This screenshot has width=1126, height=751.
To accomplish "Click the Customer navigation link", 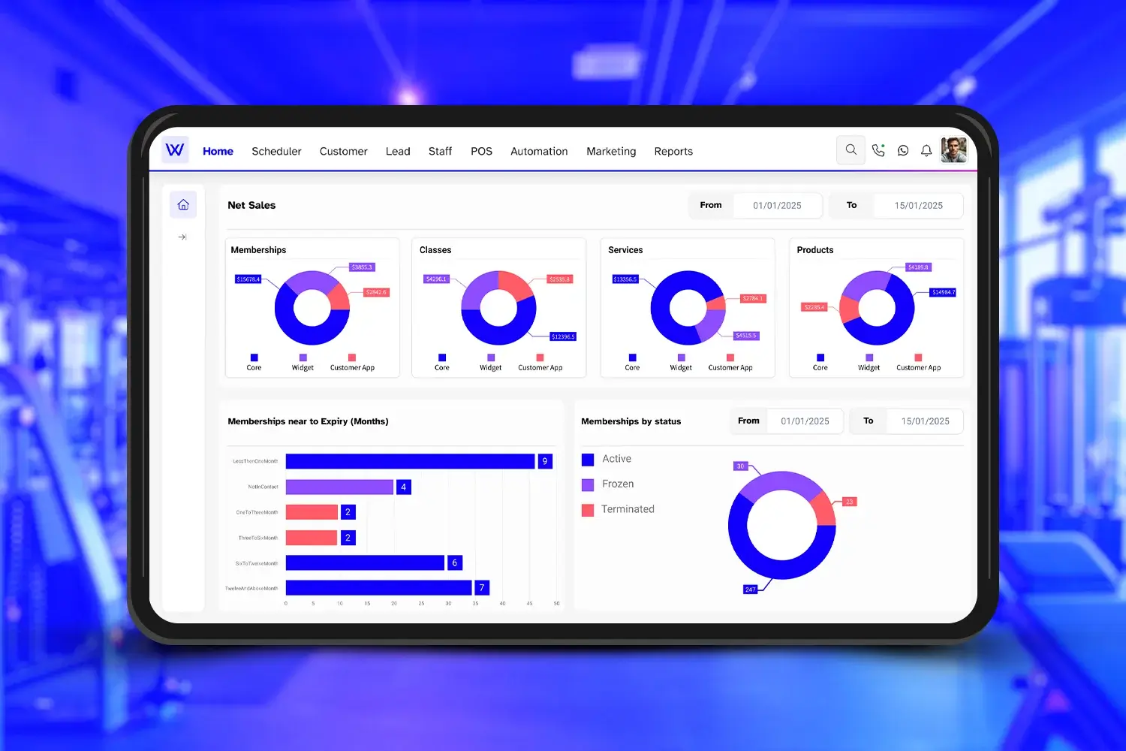I will pos(343,151).
